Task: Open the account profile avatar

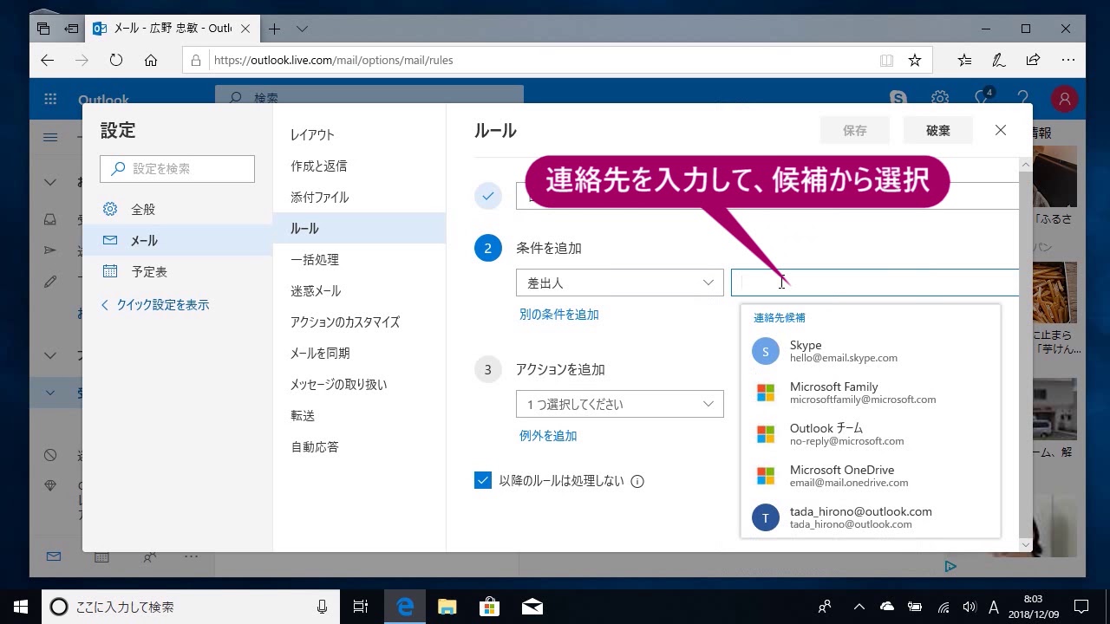Action: coord(1064,99)
